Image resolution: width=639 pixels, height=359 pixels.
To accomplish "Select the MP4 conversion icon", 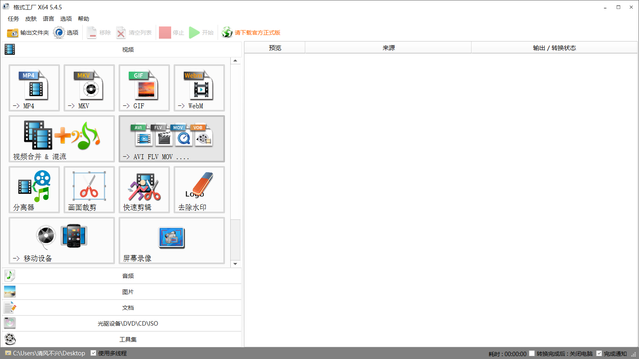I will (x=34, y=88).
